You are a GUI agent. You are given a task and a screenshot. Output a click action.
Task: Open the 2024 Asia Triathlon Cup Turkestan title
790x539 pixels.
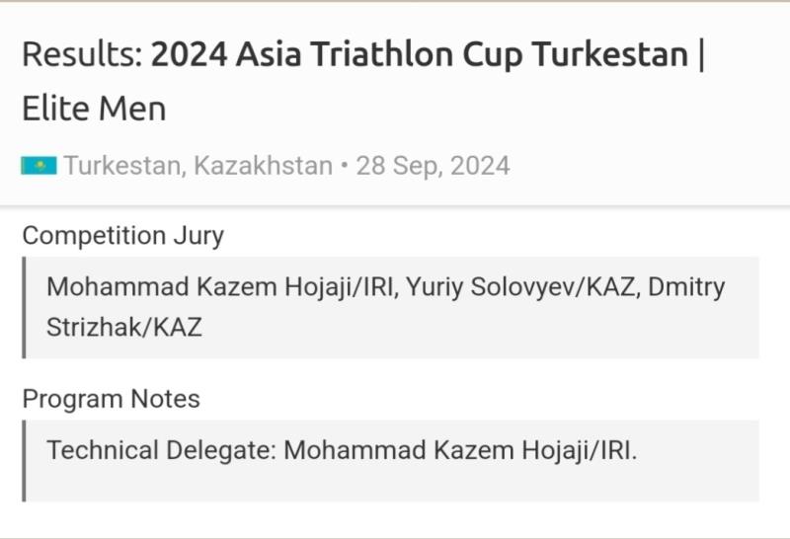[420, 54]
